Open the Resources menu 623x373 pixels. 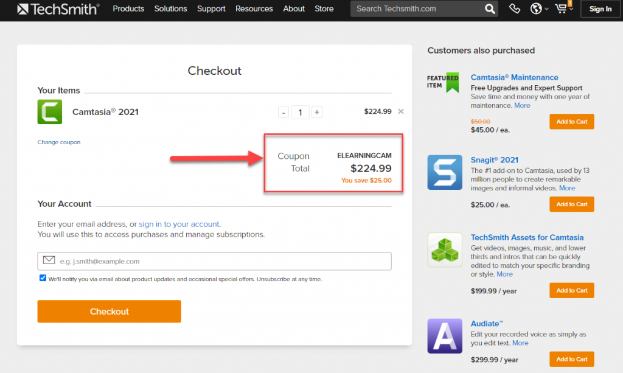[x=254, y=9]
